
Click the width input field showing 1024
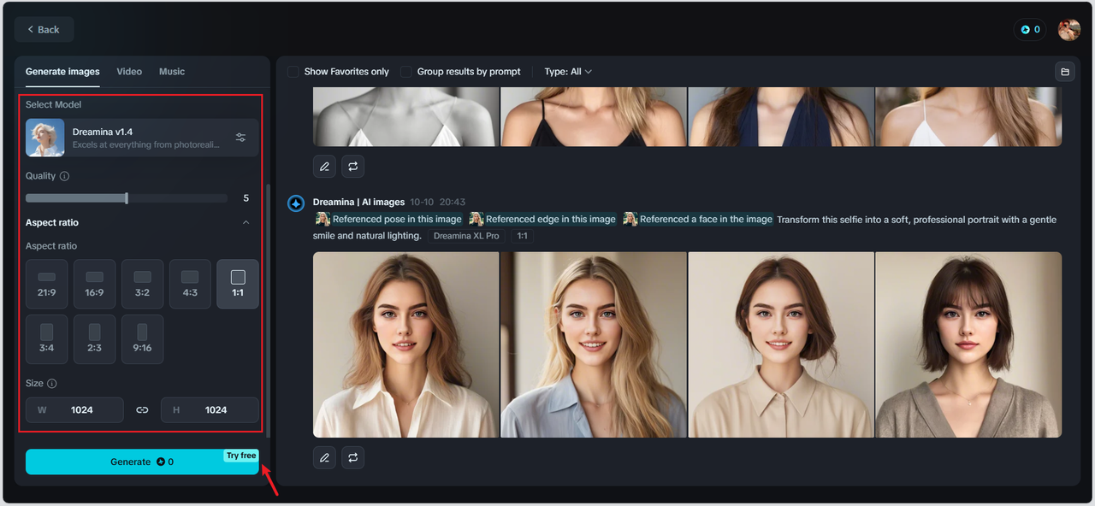click(x=74, y=410)
